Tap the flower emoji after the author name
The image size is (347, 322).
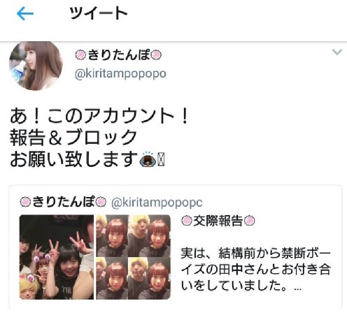point(156,55)
